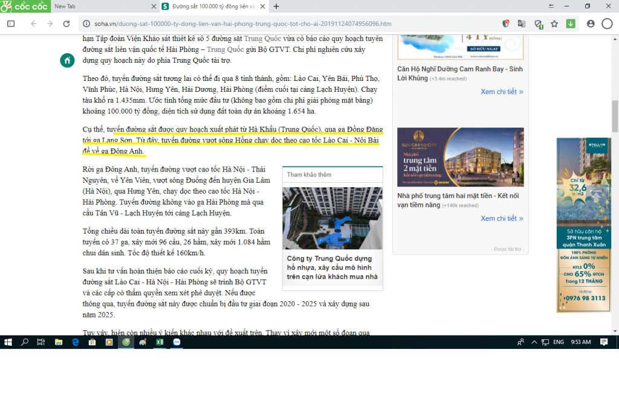
Task: Open the 9:53 AM clock
Action: click(x=581, y=342)
